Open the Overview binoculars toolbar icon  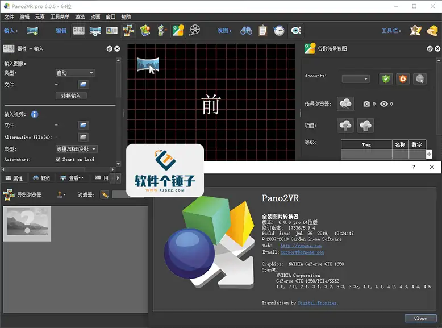(246, 31)
